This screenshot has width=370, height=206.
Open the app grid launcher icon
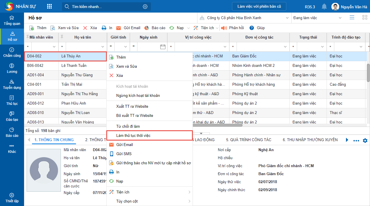(49, 7)
